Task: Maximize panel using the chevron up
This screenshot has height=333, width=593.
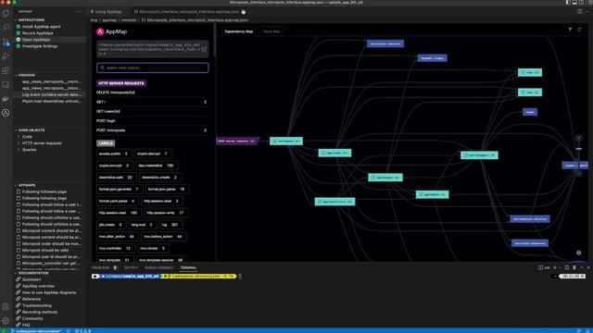Action: [x=582, y=267]
